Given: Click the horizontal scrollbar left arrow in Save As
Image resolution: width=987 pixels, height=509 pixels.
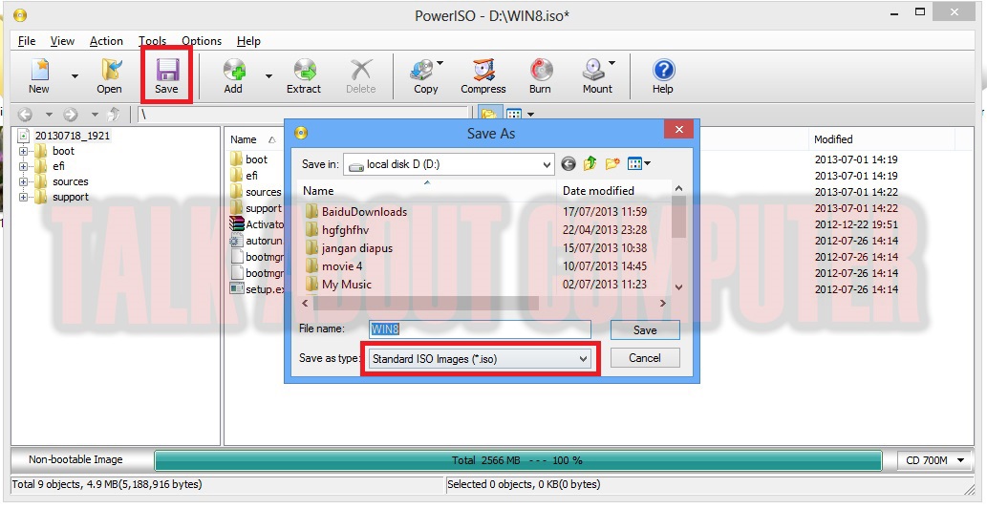Looking at the screenshot, I should (306, 304).
